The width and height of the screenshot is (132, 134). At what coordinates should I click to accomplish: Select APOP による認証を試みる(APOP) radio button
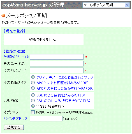click(33, 83)
